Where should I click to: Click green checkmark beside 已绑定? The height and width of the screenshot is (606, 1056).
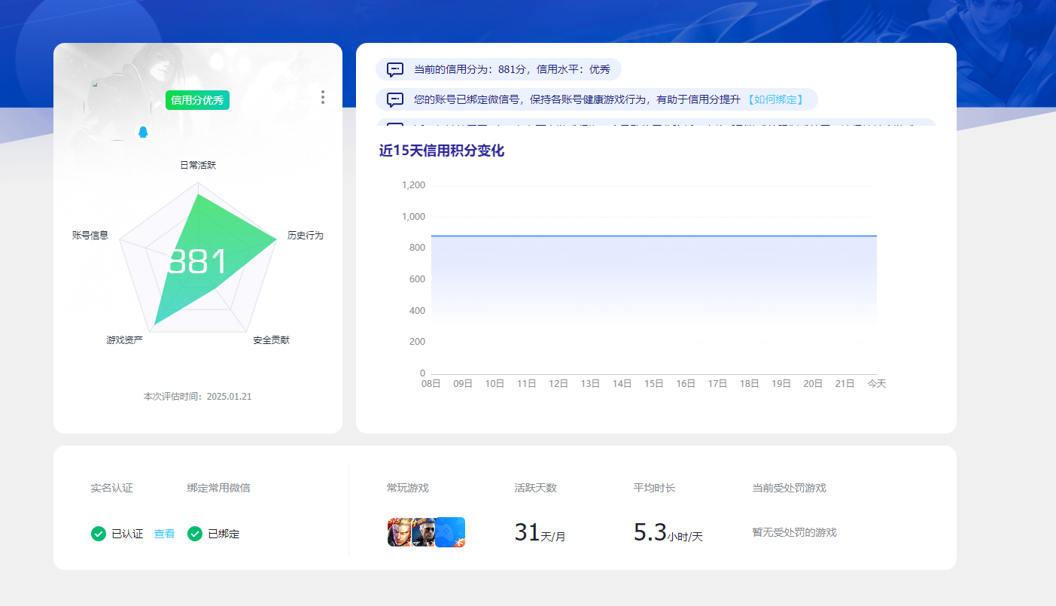click(x=195, y=534)
